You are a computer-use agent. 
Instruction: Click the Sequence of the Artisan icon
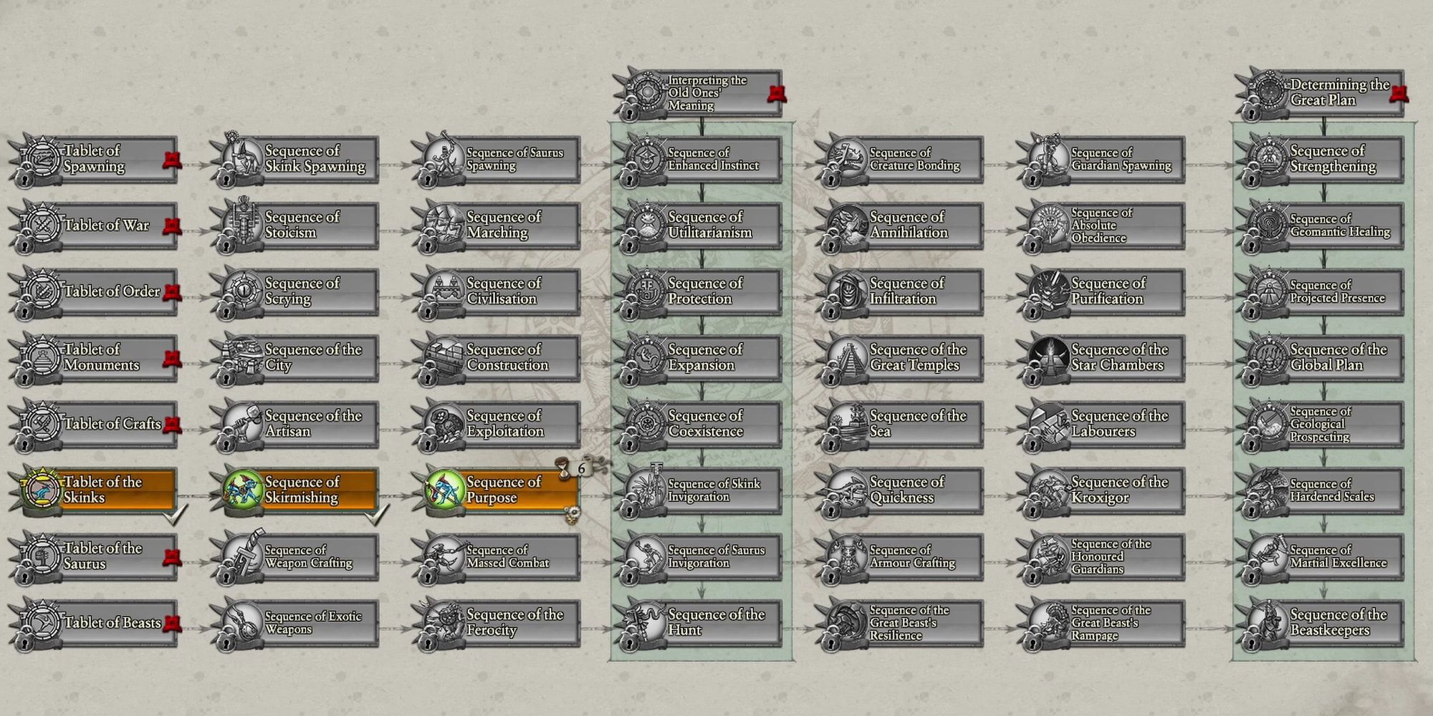[x=243, y=423]
